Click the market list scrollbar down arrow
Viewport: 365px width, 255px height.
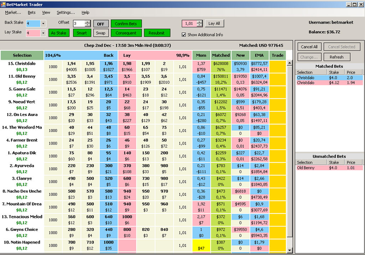tap(289, 250)
